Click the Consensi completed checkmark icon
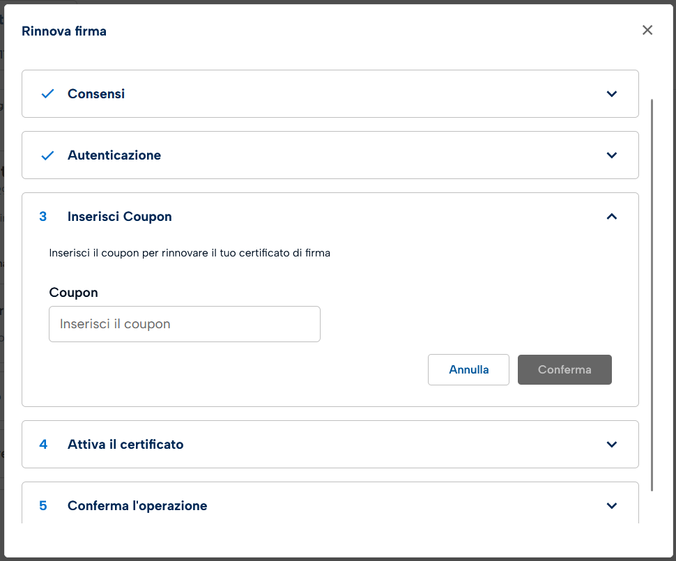Viewport: 676px width, 561px height. tap(47, 94)
